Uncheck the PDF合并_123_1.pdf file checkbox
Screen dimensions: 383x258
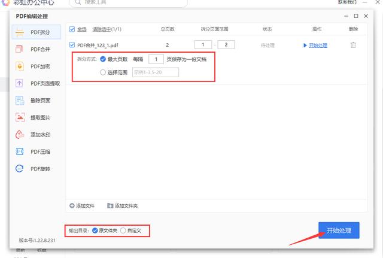[72, 45]
